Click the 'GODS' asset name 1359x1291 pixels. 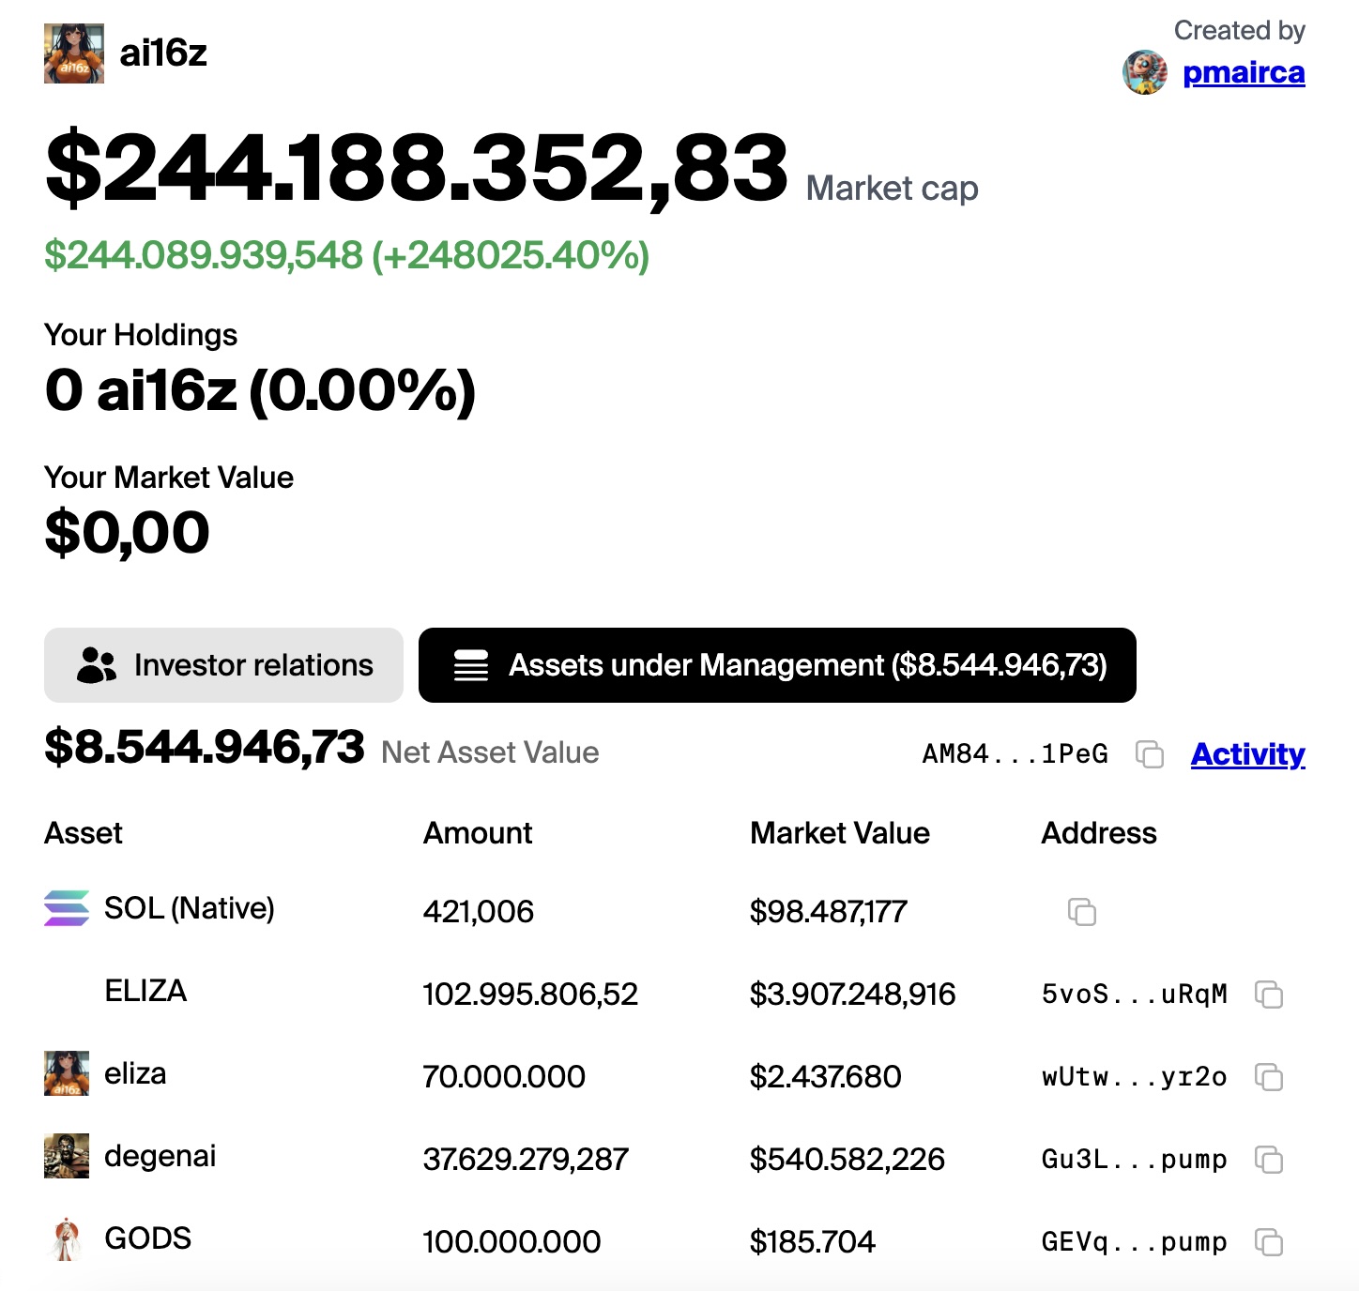pos(148,1238)
